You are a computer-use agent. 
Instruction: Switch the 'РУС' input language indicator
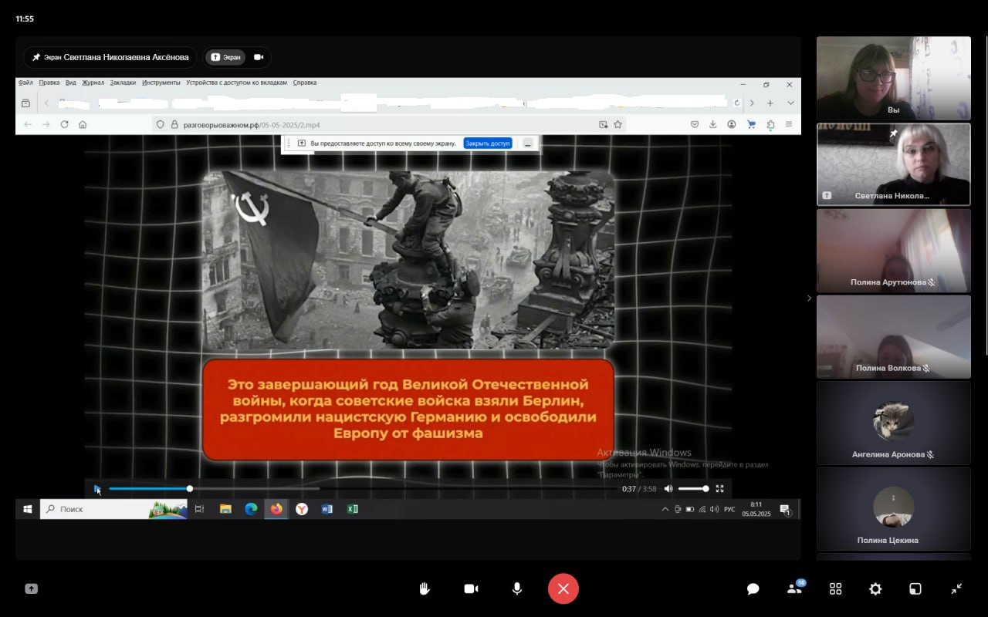point(729,509)
